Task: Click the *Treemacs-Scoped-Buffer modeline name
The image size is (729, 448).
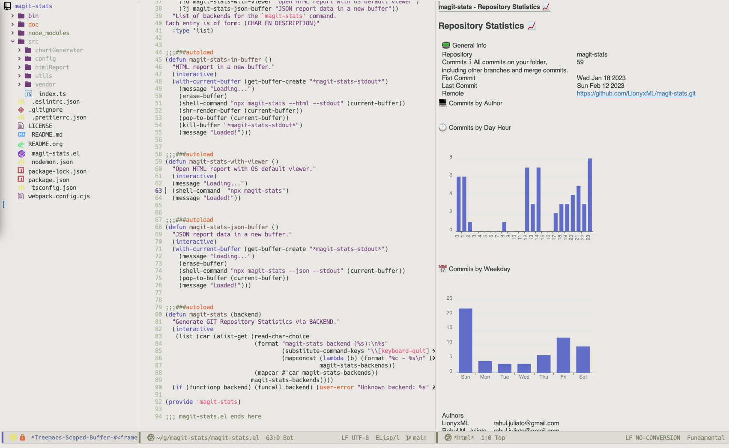Action: pos(84,438)
